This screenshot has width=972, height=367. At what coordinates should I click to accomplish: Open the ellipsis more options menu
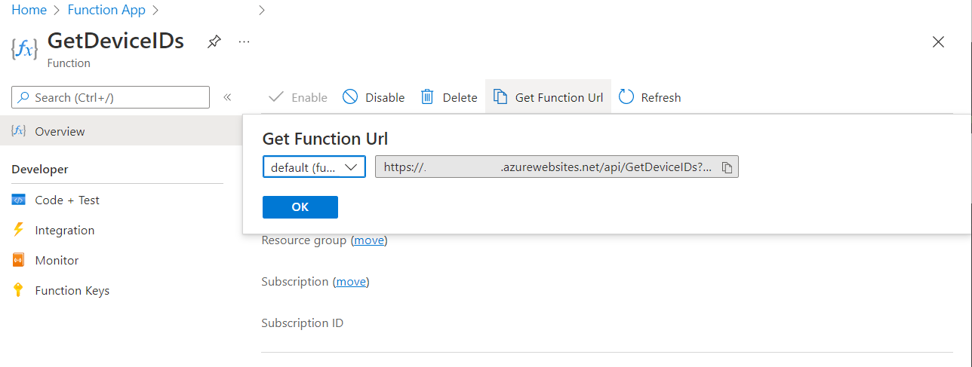[244, 42]
